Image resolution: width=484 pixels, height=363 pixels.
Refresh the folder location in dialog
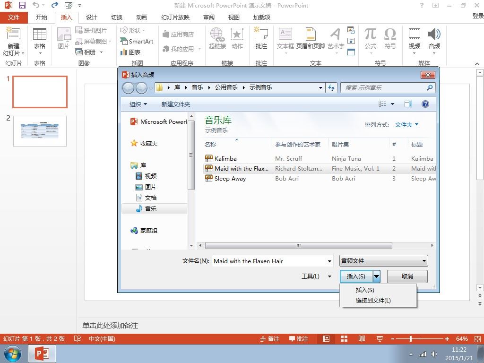(x=331, y=87)
